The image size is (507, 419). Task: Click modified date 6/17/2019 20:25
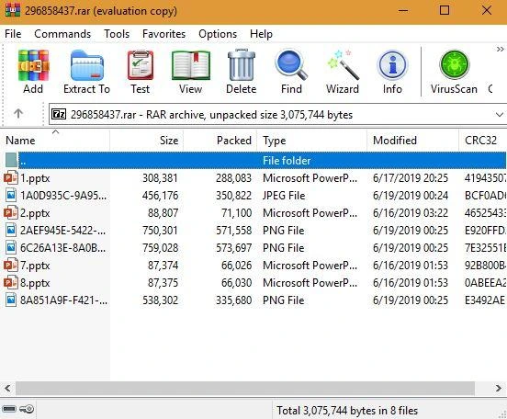[x=411, y=178]
